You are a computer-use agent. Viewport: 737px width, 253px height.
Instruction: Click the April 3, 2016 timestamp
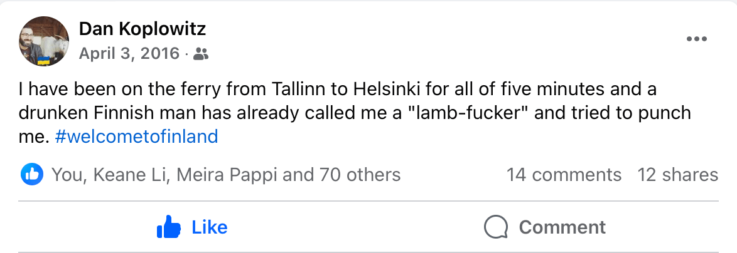(129, 54)
